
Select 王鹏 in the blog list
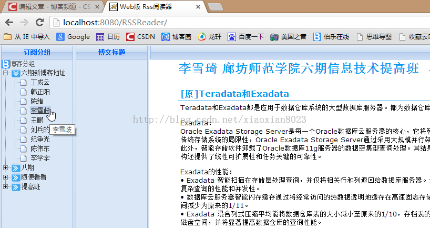coord(37,120)
